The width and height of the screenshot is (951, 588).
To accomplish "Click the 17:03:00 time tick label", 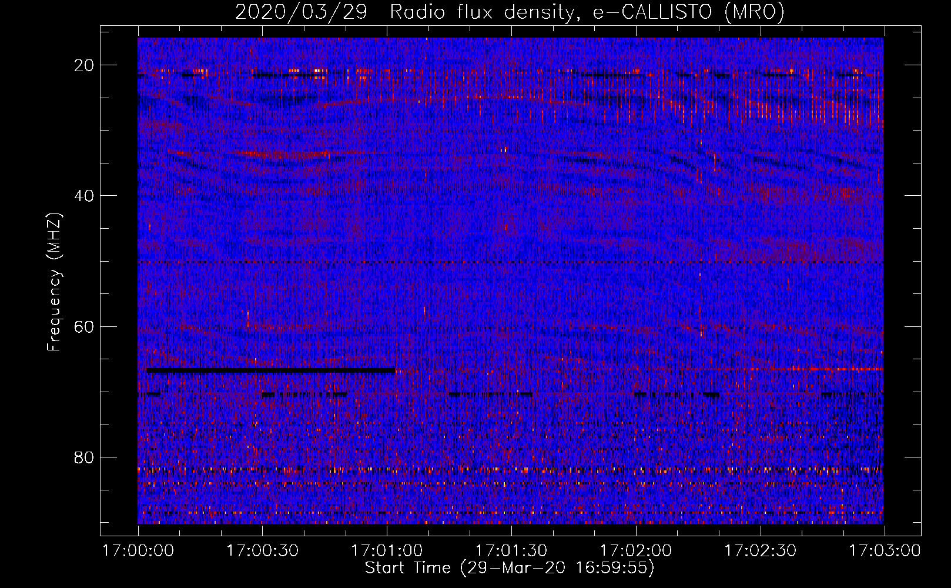I will tap(885, 551).
